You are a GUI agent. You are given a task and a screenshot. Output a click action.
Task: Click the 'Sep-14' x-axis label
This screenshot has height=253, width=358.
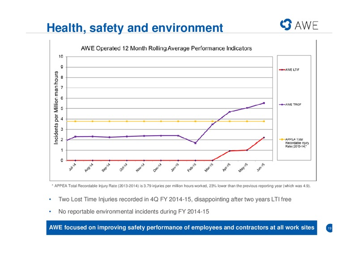tap(106, 168)
